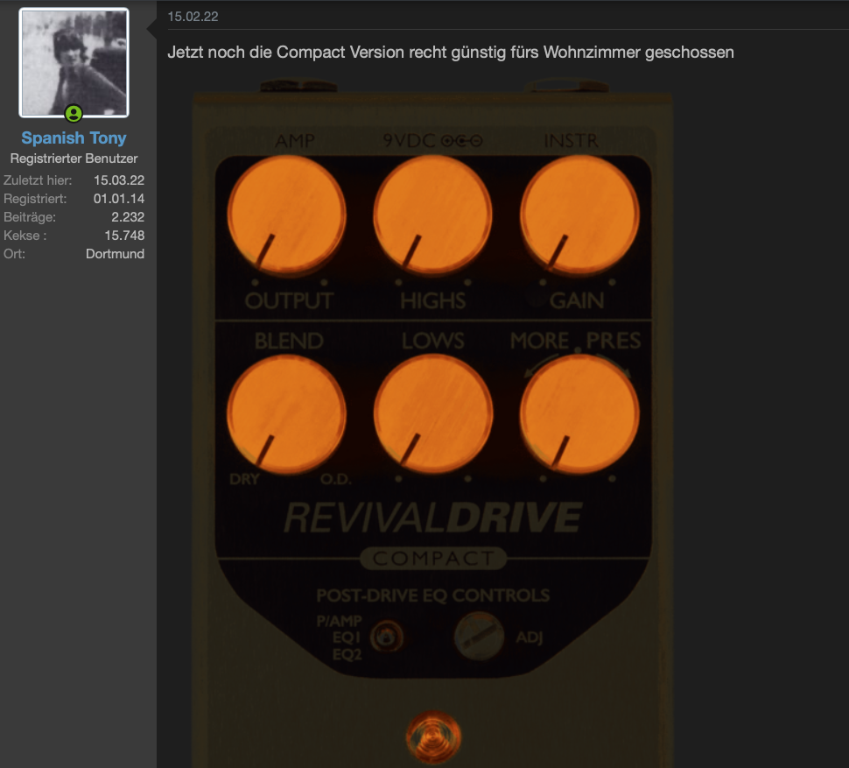Screen dimensions: 849x768
Task: Click the P/AMP EQ1 EQ2 toggle switch
Action: pos(387,637)
